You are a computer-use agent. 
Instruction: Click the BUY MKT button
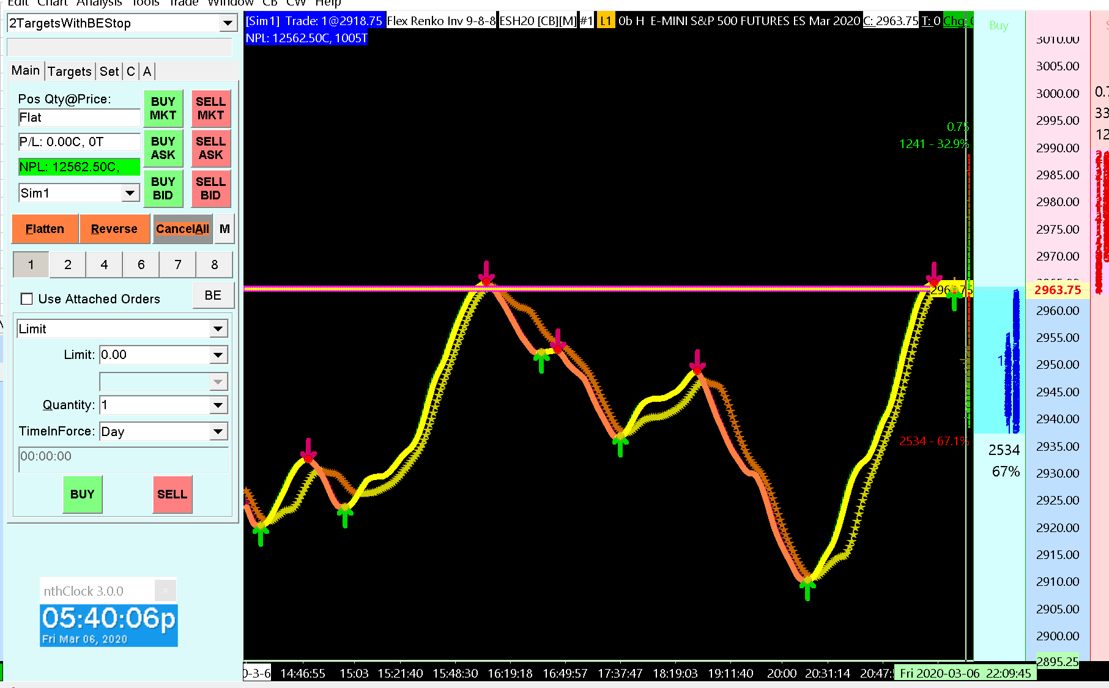(163, 108)
